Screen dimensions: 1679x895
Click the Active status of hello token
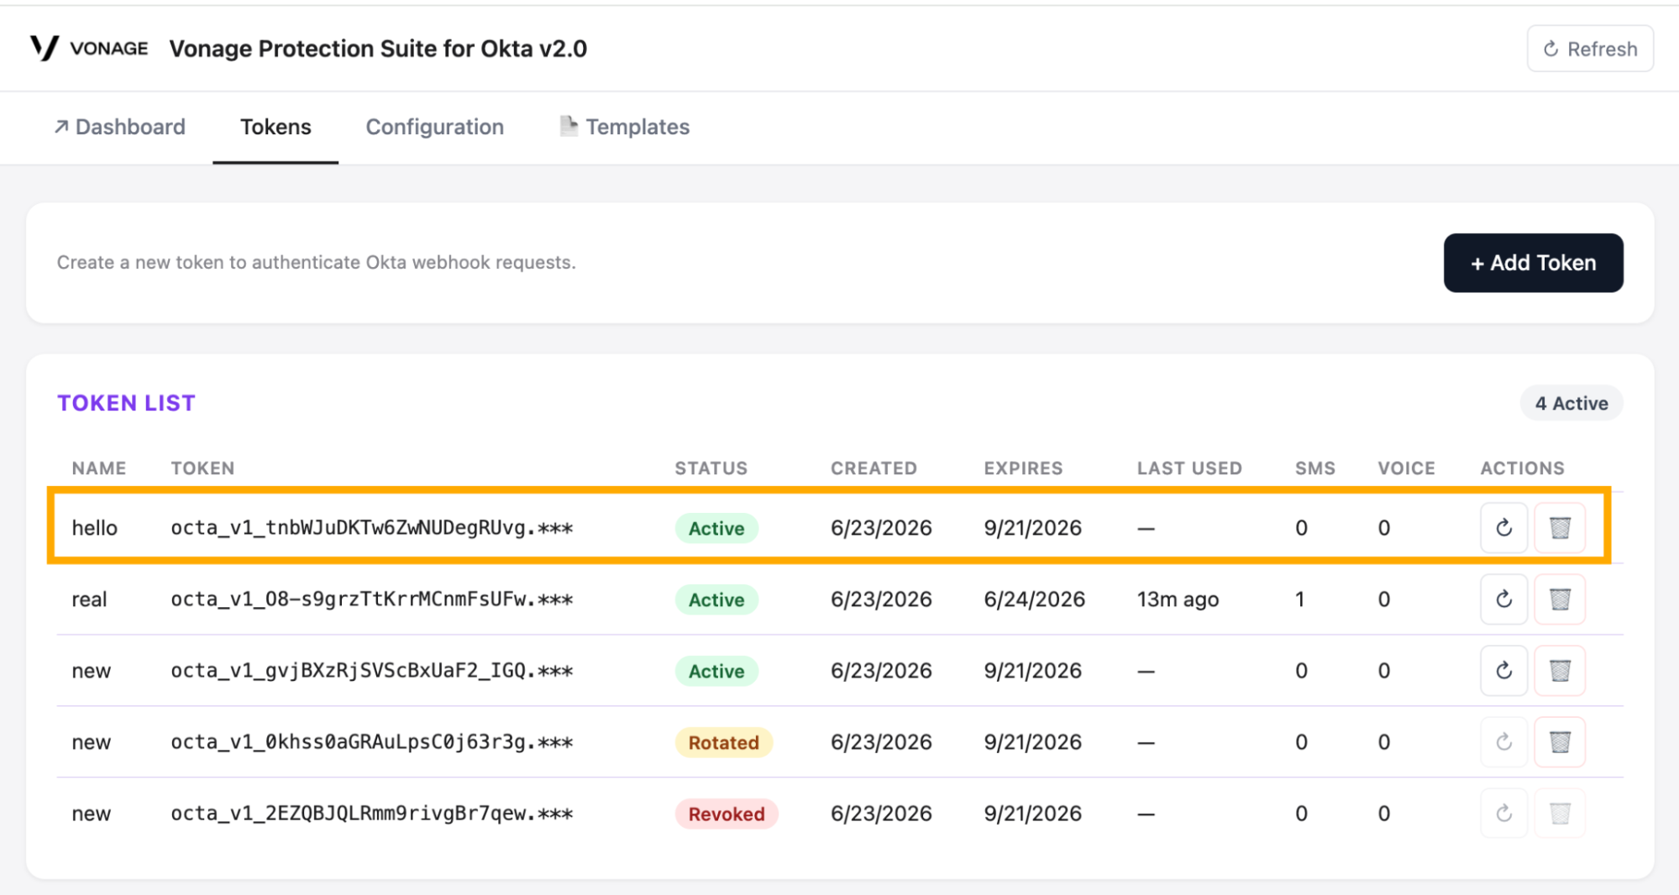click(716, 528)
